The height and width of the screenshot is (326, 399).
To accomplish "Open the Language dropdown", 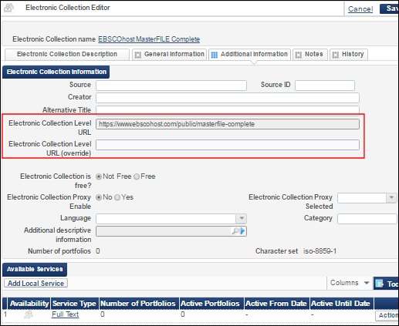I will coord(242,218).
